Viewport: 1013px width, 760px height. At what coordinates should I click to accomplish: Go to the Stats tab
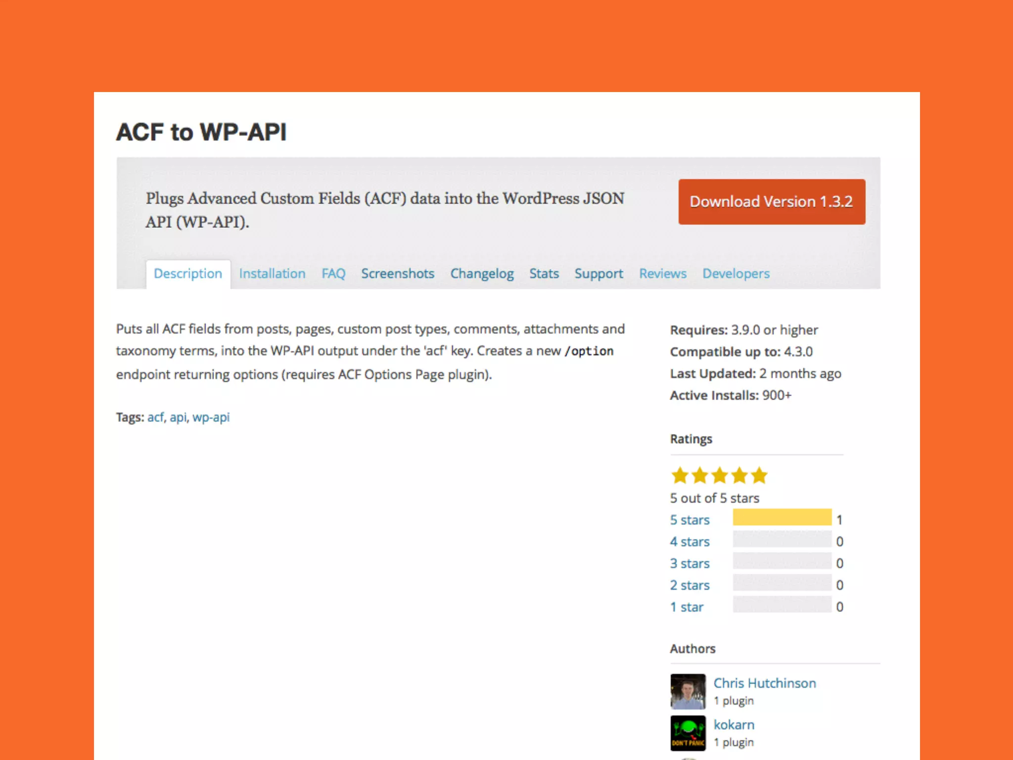click(544, 274)
